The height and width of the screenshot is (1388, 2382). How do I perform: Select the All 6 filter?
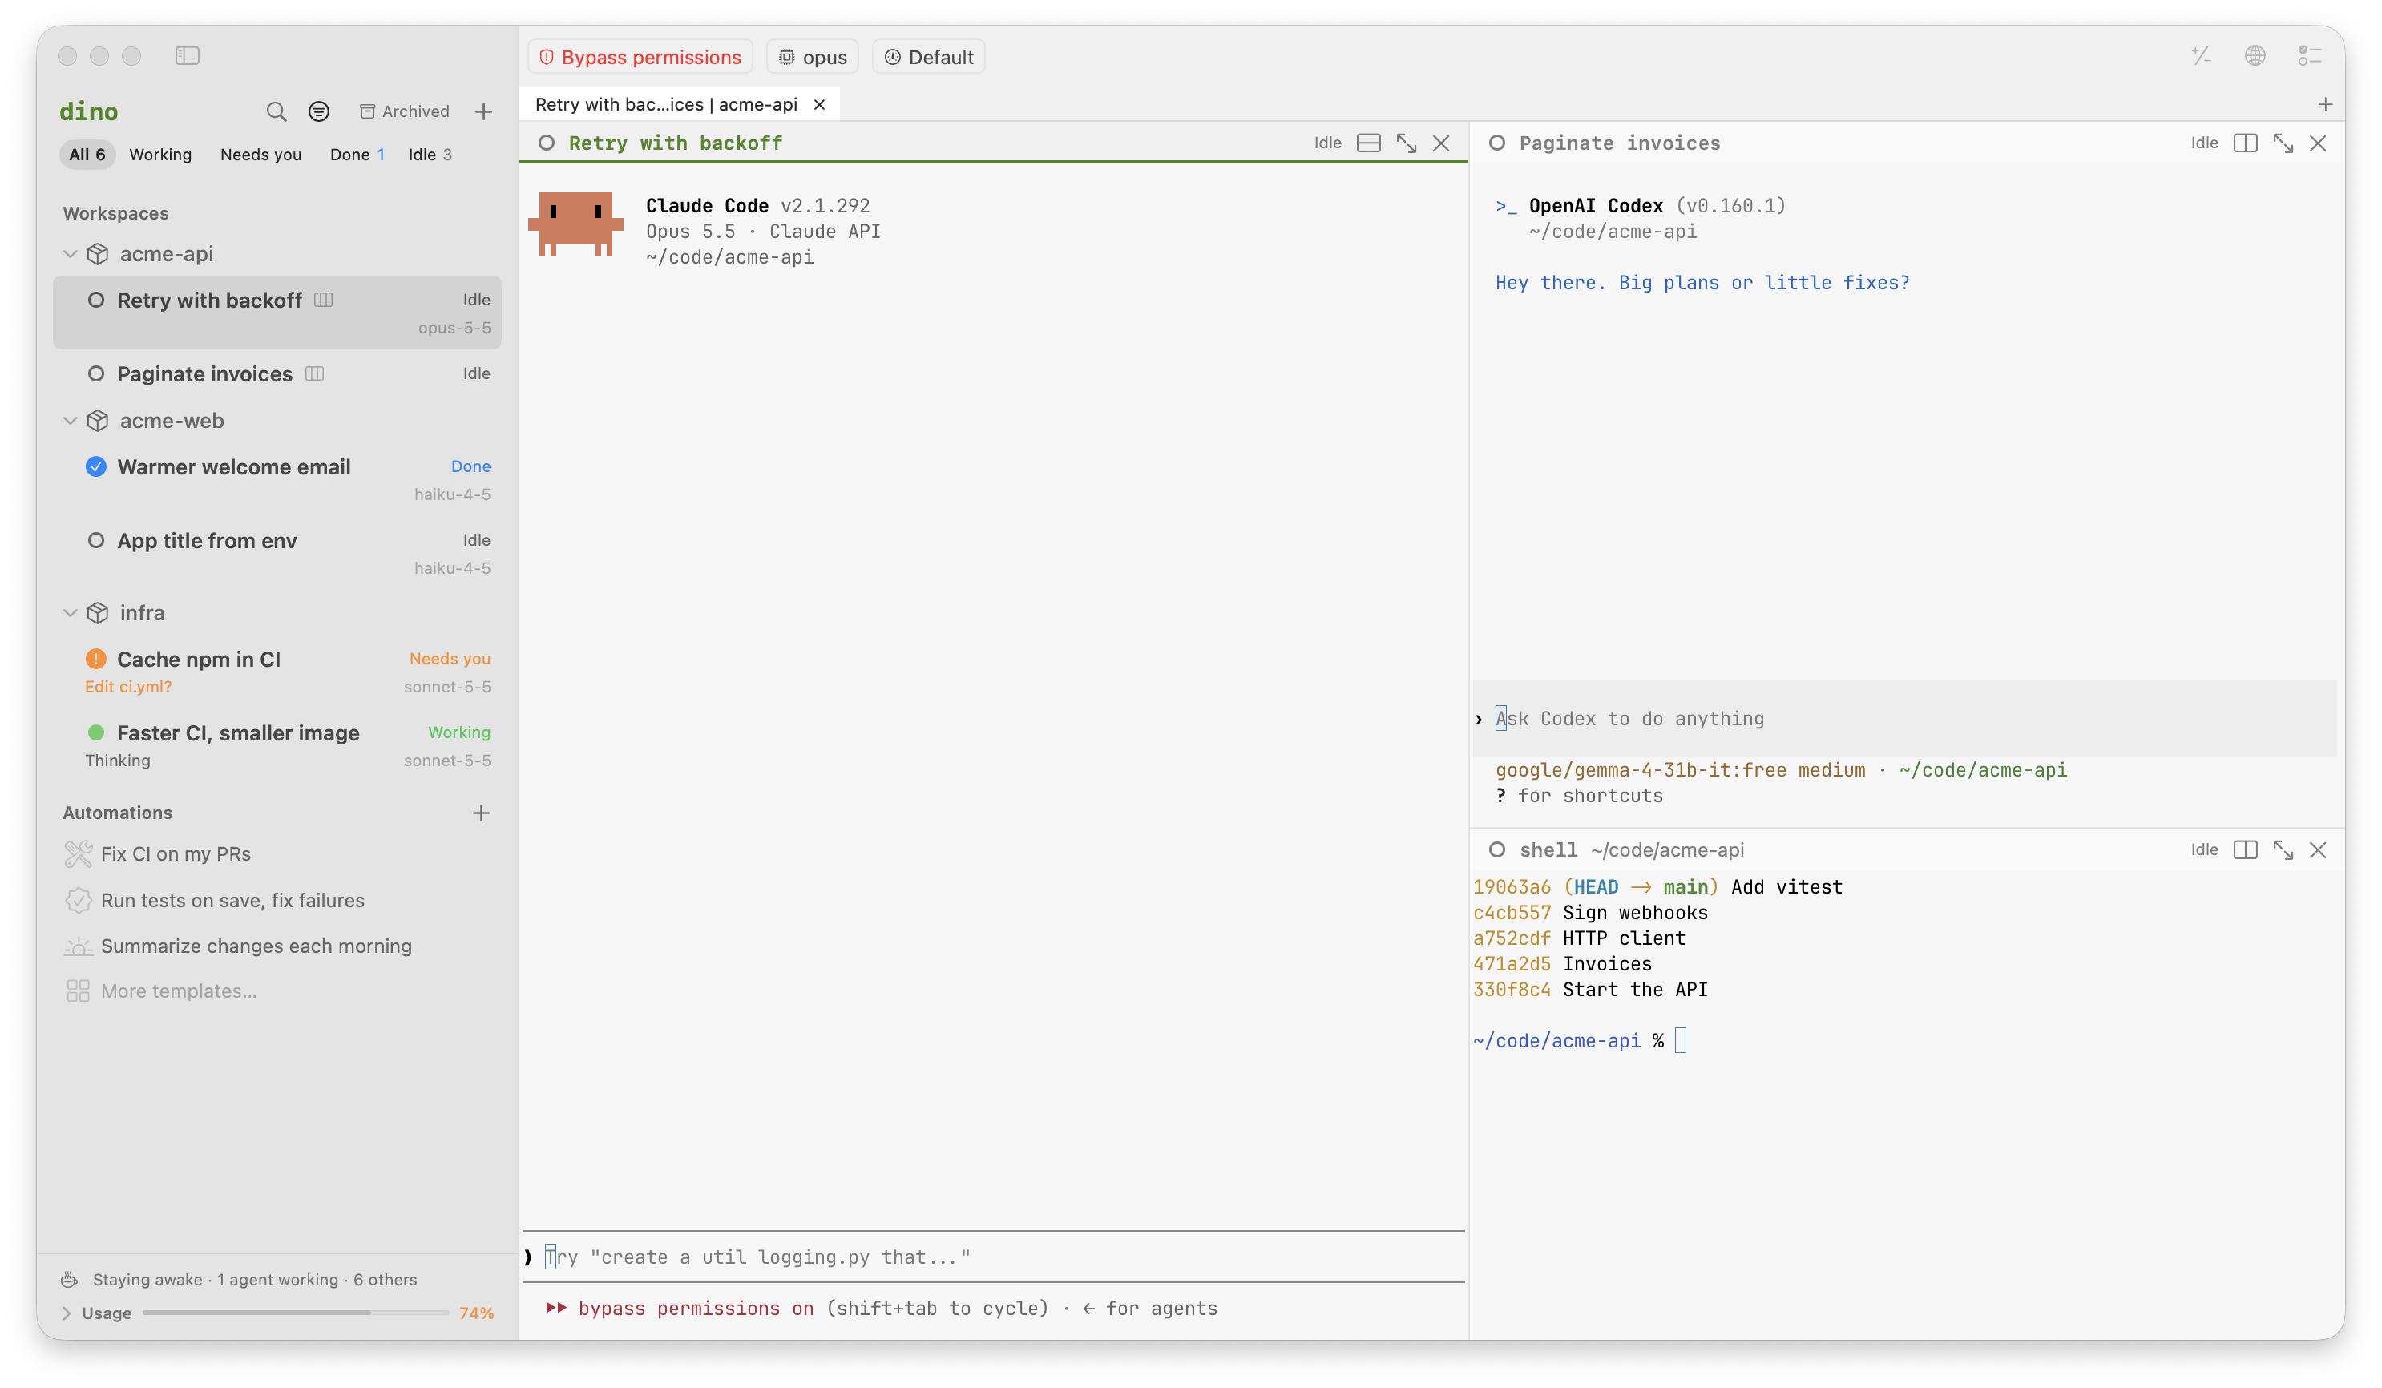click(87, 154)
